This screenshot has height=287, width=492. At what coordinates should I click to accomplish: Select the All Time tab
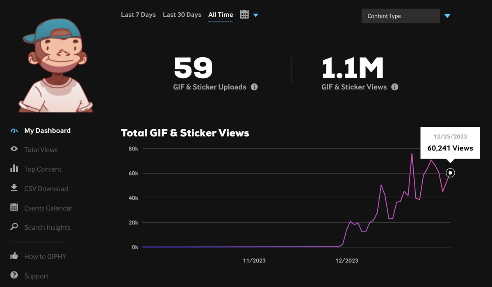(x=221, y=15)
